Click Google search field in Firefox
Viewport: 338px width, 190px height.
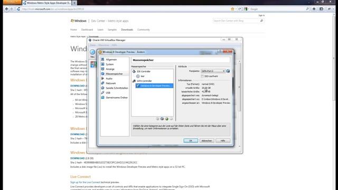[277, 9]
